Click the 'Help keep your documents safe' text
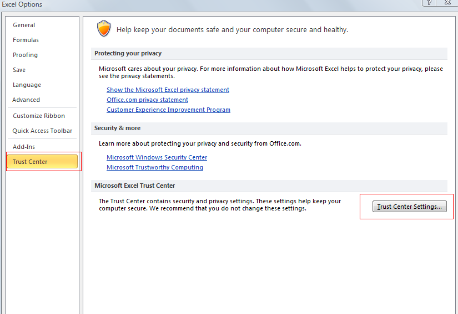This screenshot has height=314, width=458. pos(232,30)
